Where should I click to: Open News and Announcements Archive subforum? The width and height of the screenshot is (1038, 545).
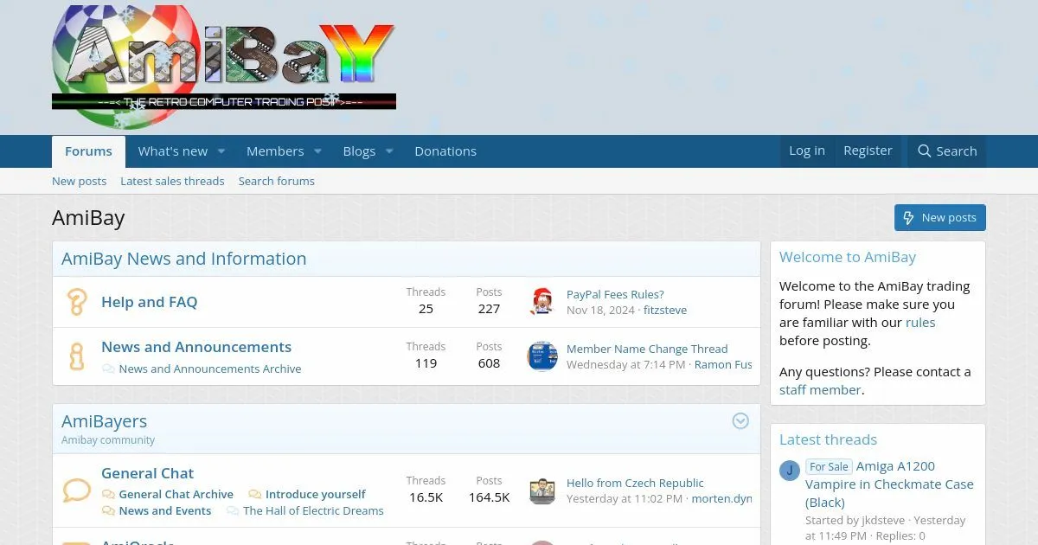(x=210, y=369)
